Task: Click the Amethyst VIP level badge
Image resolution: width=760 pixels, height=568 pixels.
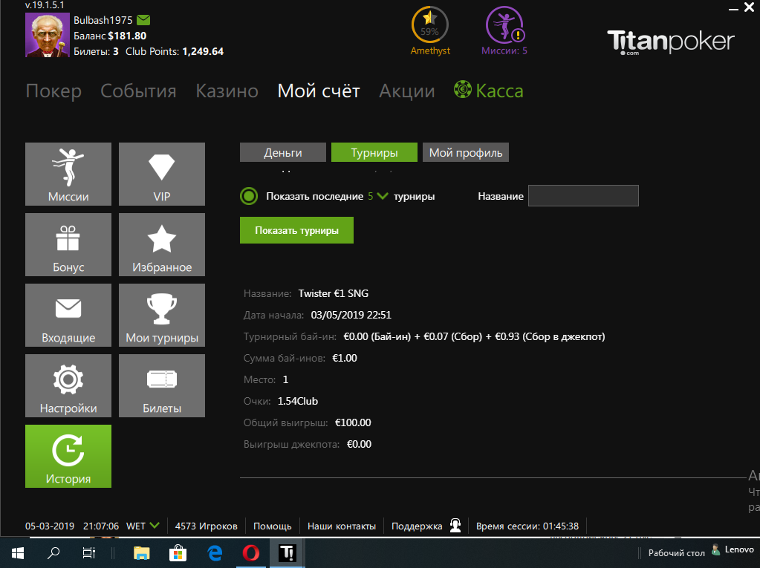Action: [430, 30]
